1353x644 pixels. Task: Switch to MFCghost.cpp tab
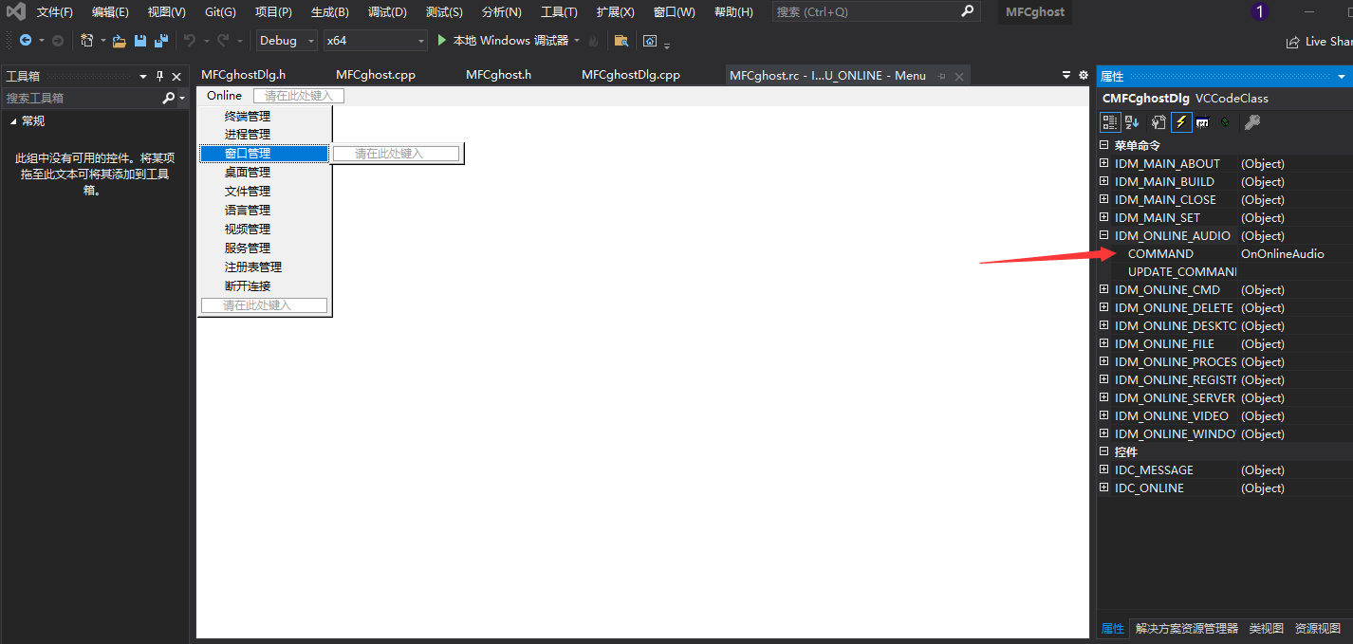(x=376, y=75)
